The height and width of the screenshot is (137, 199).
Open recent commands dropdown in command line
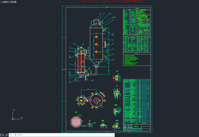tap(11, 135)
